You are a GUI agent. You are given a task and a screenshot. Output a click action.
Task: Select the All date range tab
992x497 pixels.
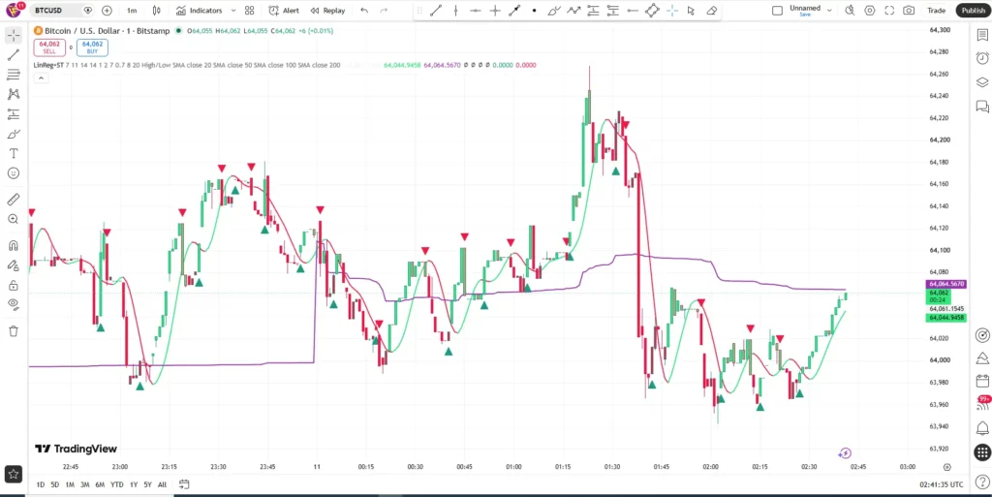pyautogui.click(x=162, y=484)
